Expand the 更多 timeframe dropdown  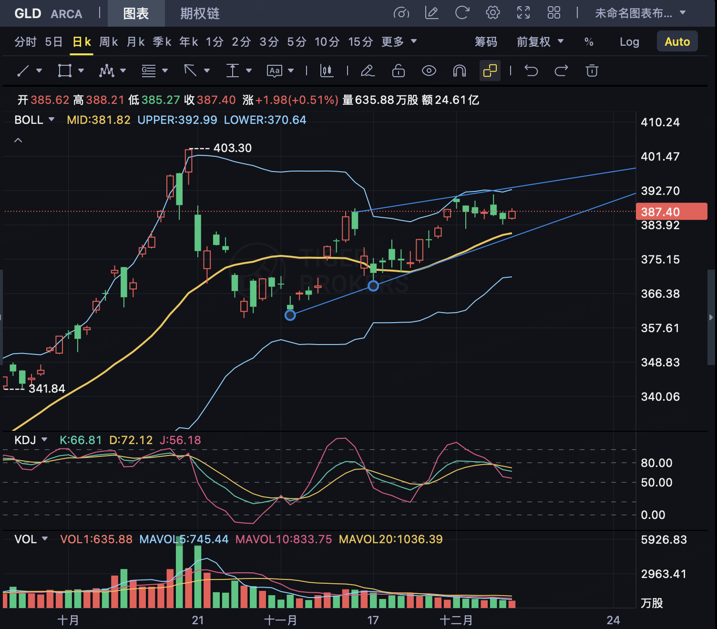pyautogui.click(x=399, y=42)
